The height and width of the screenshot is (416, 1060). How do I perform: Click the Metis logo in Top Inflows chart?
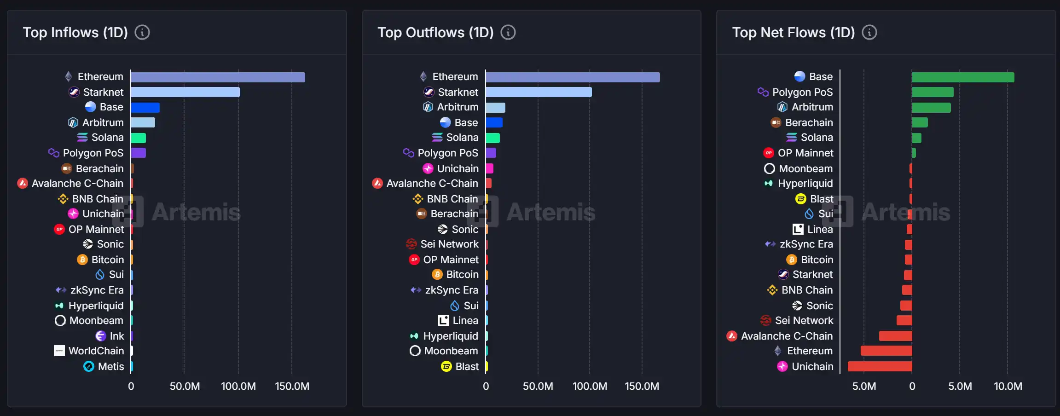[x=89, y=366]
